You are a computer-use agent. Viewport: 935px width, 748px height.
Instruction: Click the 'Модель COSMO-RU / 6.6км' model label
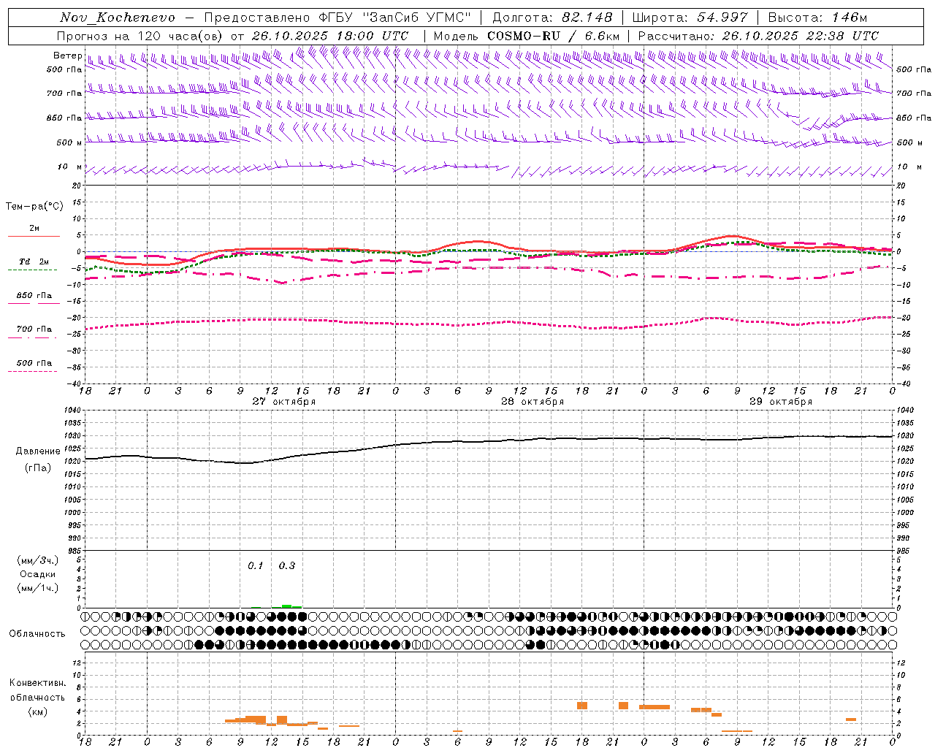tap(527, 36)
